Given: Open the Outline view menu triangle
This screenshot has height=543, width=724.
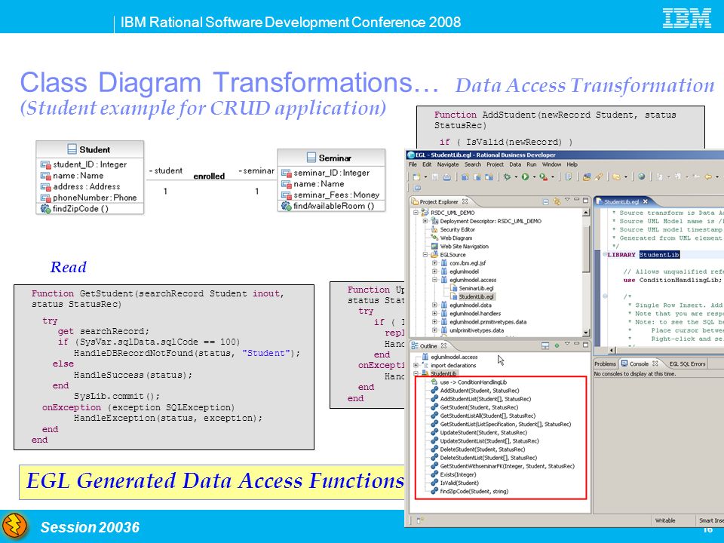Looking at the screenshot, I should click(567, 345).
